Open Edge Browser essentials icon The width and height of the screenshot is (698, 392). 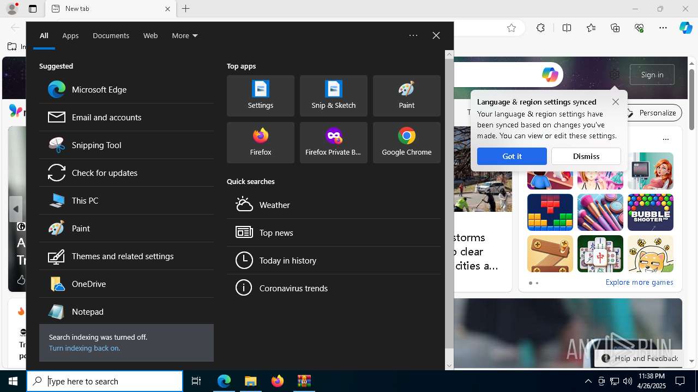click(x=639, y=28)
